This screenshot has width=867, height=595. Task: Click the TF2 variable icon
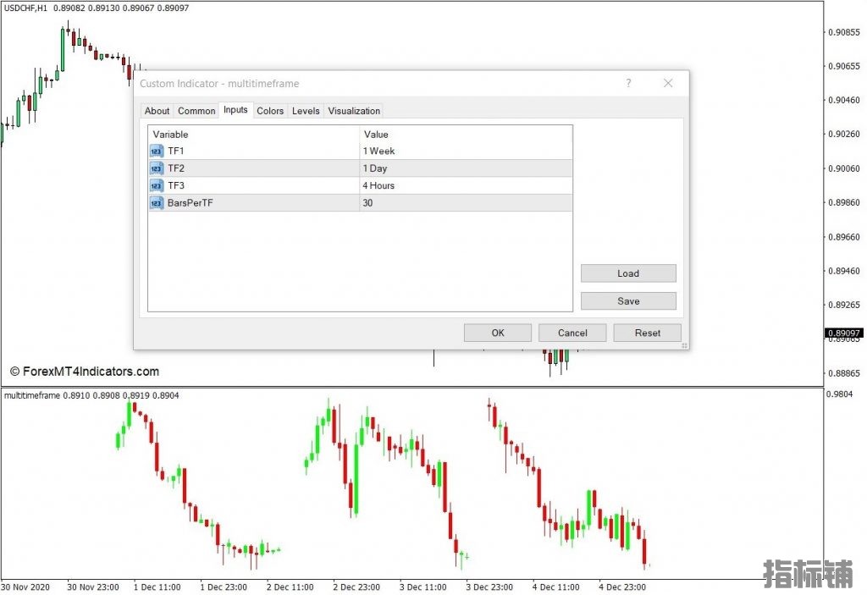tap(157, 168)
